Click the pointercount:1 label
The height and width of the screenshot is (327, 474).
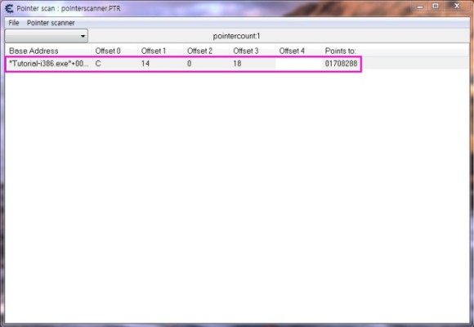click(x=236, y=36)
